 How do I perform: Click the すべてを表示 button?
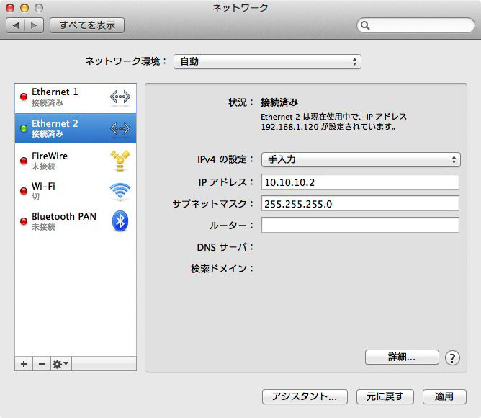click(x=87, y=25)
